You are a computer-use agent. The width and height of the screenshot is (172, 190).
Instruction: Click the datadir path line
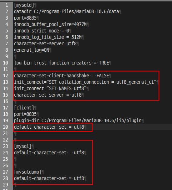point(66,12)
